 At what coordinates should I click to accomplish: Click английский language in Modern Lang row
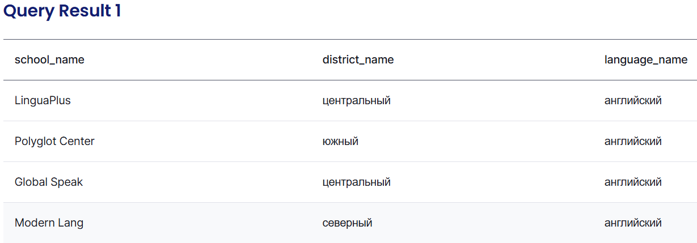pyautogui.click(x=633, y=223)
